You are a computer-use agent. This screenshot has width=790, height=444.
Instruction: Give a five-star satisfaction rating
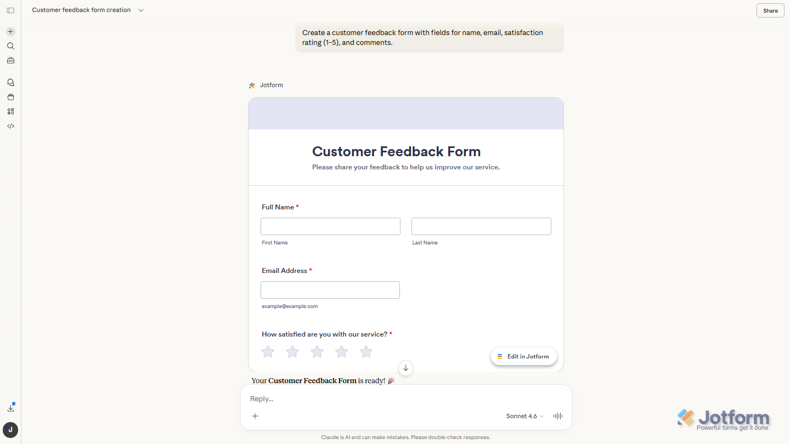coord(366,351)
